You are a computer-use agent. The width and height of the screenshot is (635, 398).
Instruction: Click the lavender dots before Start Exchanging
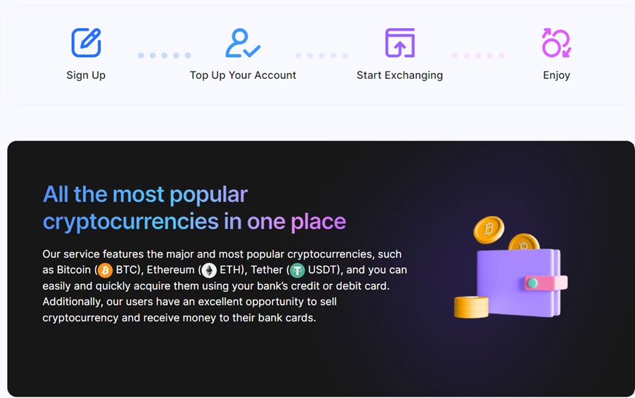322,56
